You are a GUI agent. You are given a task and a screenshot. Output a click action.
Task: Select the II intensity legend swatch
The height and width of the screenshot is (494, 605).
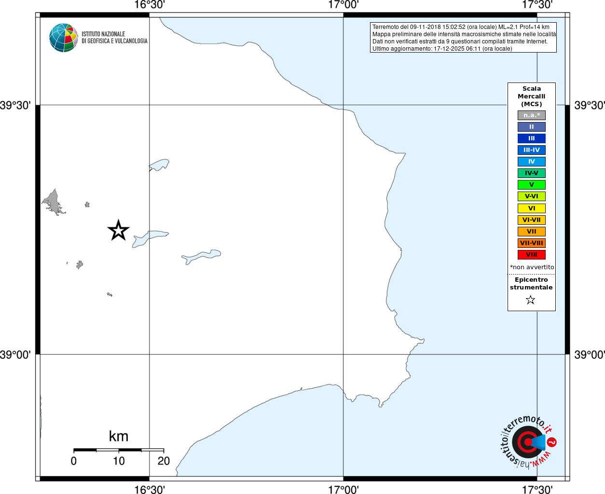pos(532,127)
